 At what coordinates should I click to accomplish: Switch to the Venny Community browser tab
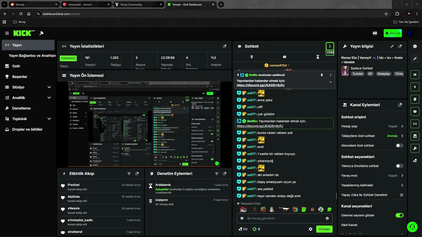coord(138,5)
